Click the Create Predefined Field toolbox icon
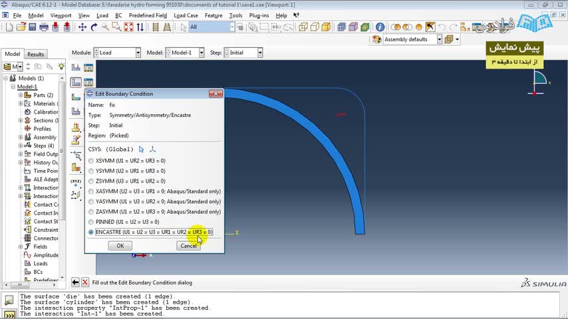This screenshot has width=568, height=319. [76, 97]
